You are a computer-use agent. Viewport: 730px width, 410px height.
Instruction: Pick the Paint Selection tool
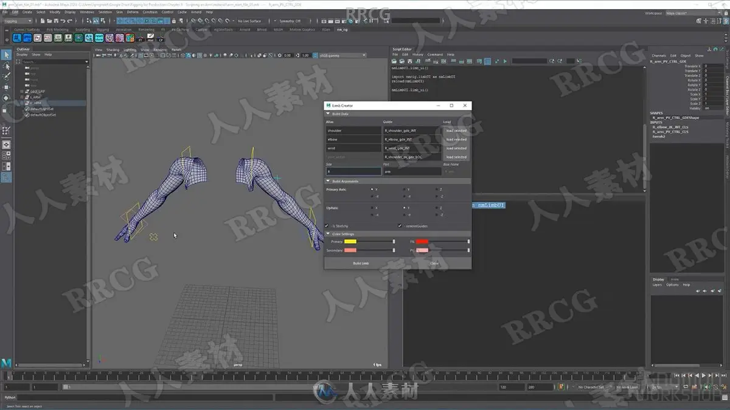tap(6, 77)
